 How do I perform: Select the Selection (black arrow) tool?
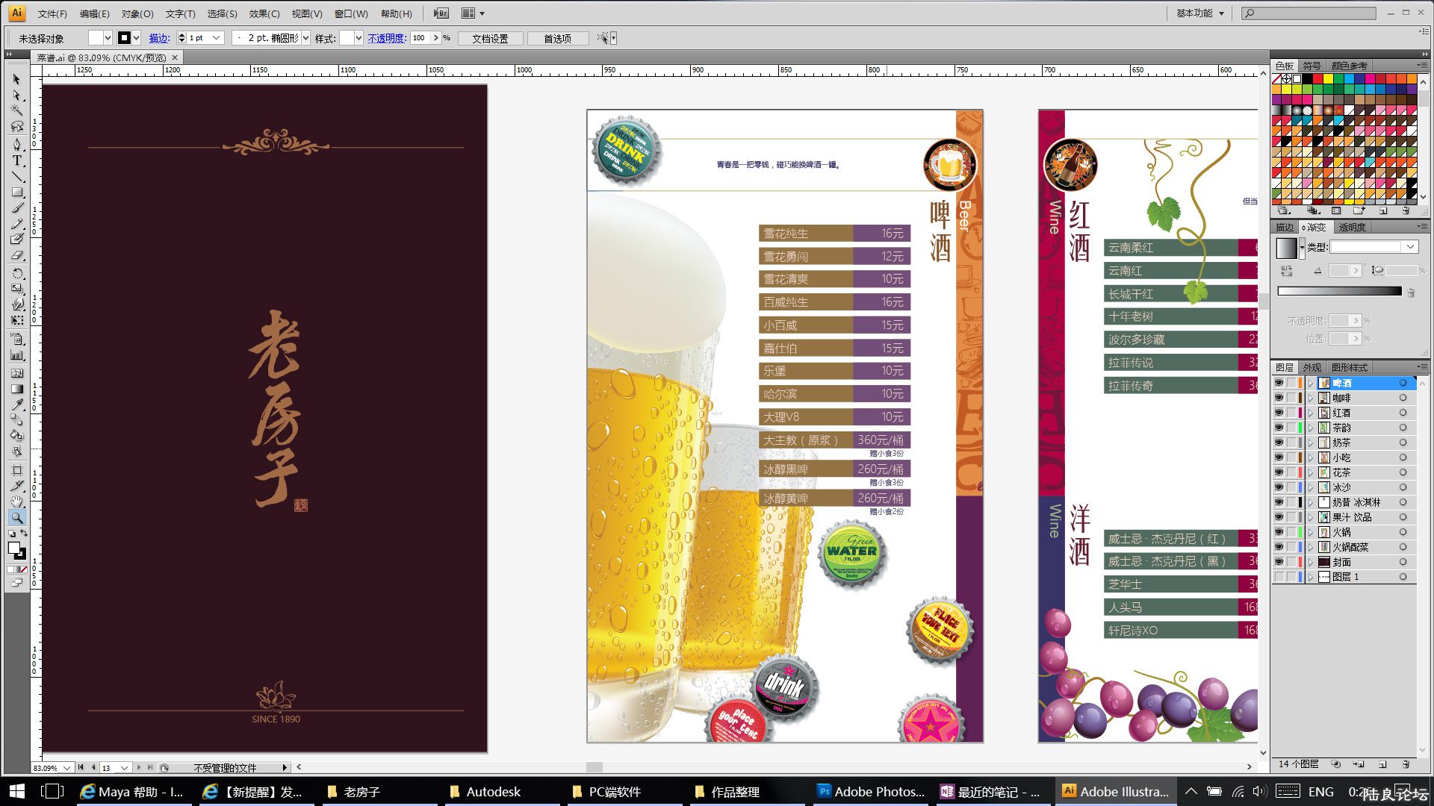16,79
